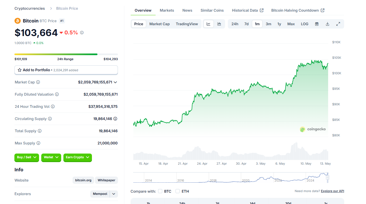
Task: Click the historical navigator mini chart
Action: click(x=231, y=177)
